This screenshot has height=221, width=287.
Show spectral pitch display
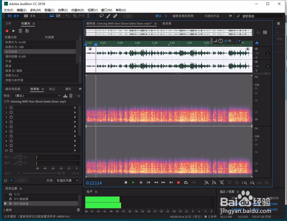(x=58, y=16)
